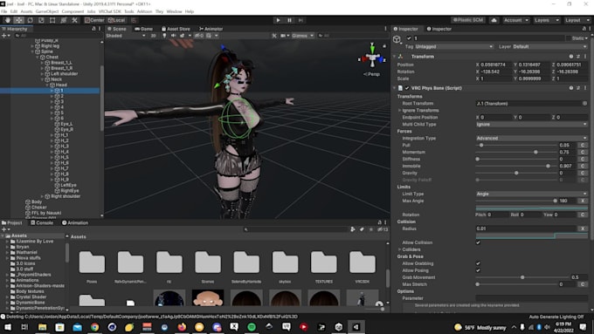Open the Account dropdown
This screenshot has height=334, width=594.
click(x=515, y=20)
